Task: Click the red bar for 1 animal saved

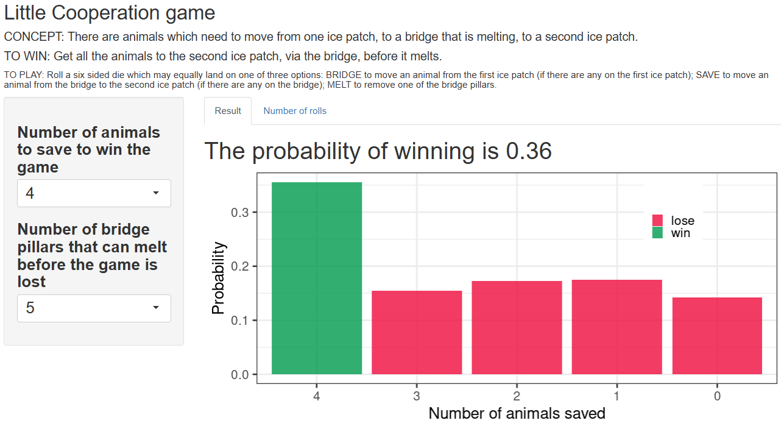Action: tap(617, 327)
